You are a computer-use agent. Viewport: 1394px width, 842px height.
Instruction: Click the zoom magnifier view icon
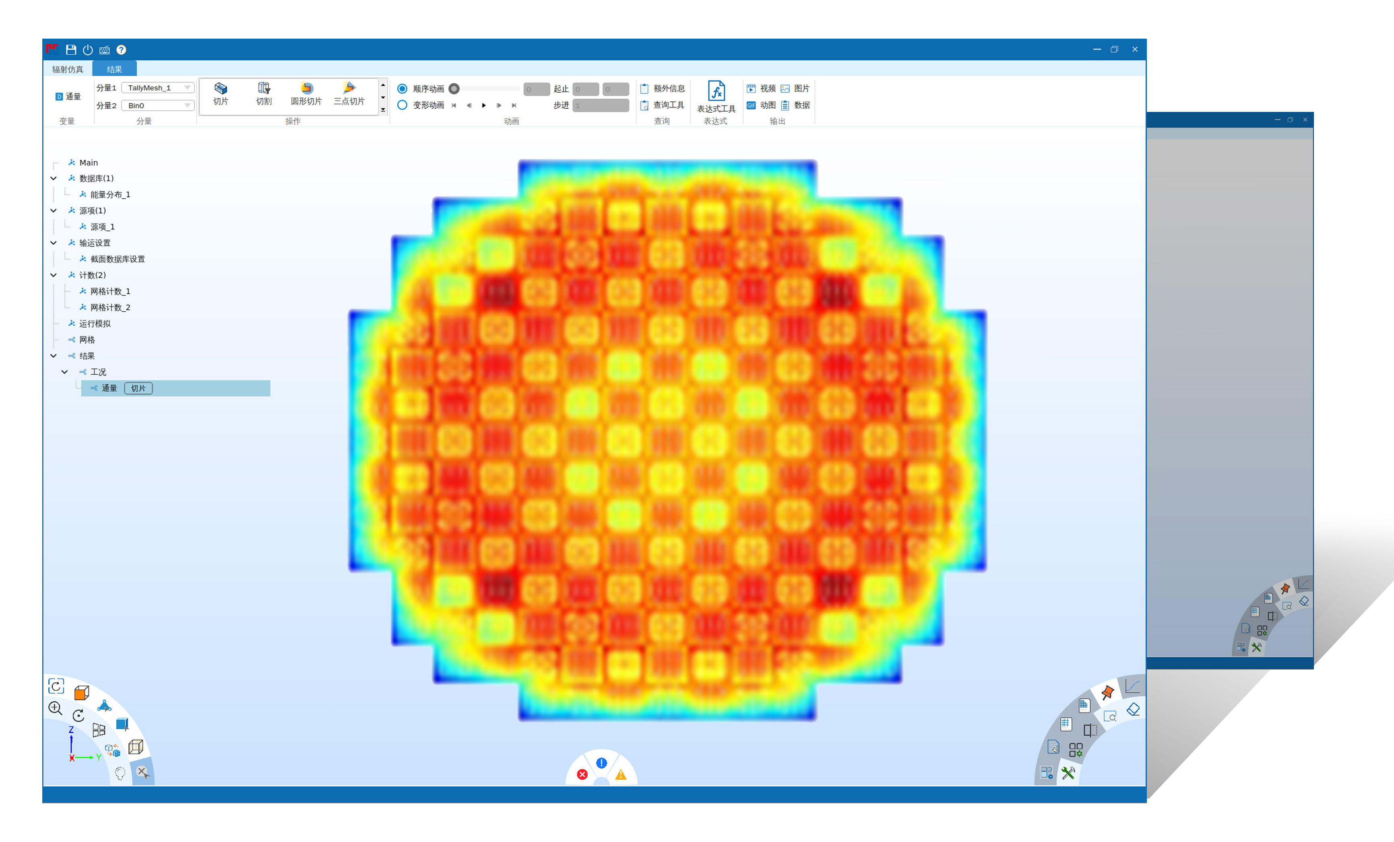point(55,708)
